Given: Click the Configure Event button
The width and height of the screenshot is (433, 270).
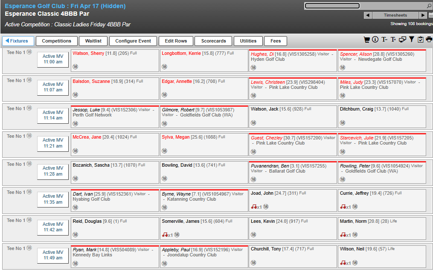Looking at the screenshot, I should pos(133,41).
